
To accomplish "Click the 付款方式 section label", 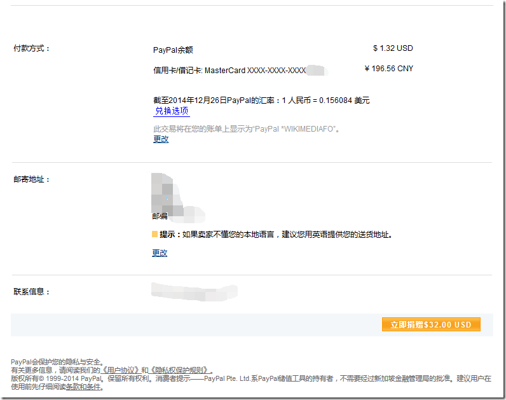I will click(32, 48).
